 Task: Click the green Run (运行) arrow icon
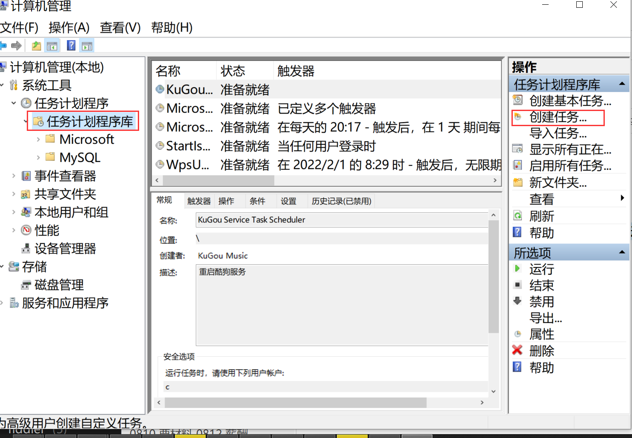click(517, 269)
